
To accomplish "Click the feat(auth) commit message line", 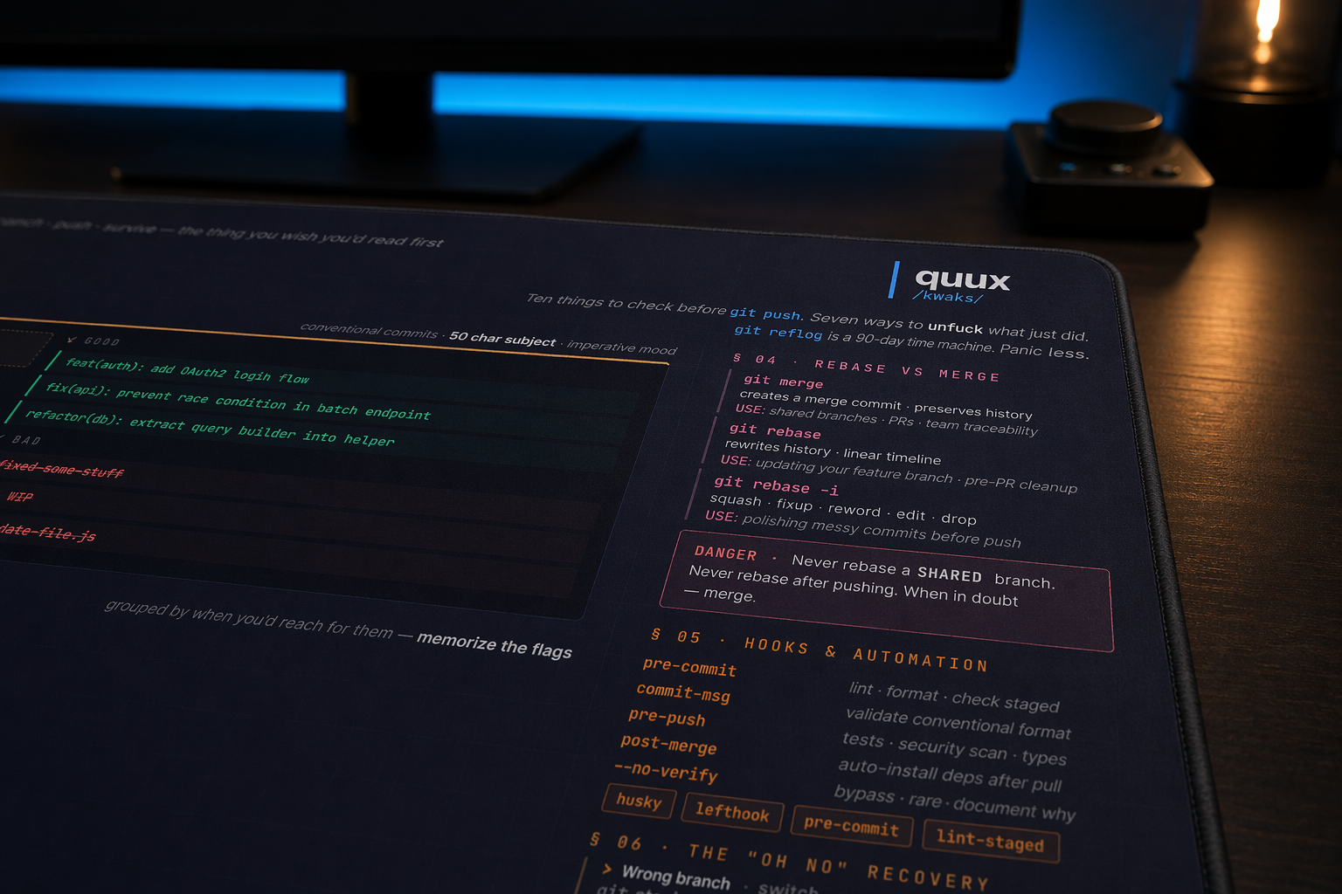I will 187,371.
